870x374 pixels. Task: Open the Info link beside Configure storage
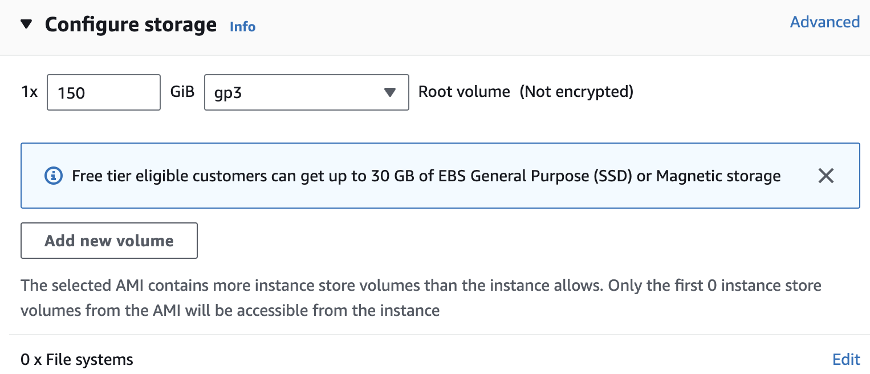(242, 27)
